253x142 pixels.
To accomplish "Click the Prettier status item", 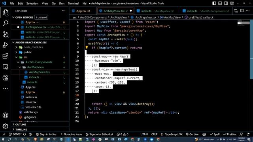I will pyautogui.click(x=229, y=134).
